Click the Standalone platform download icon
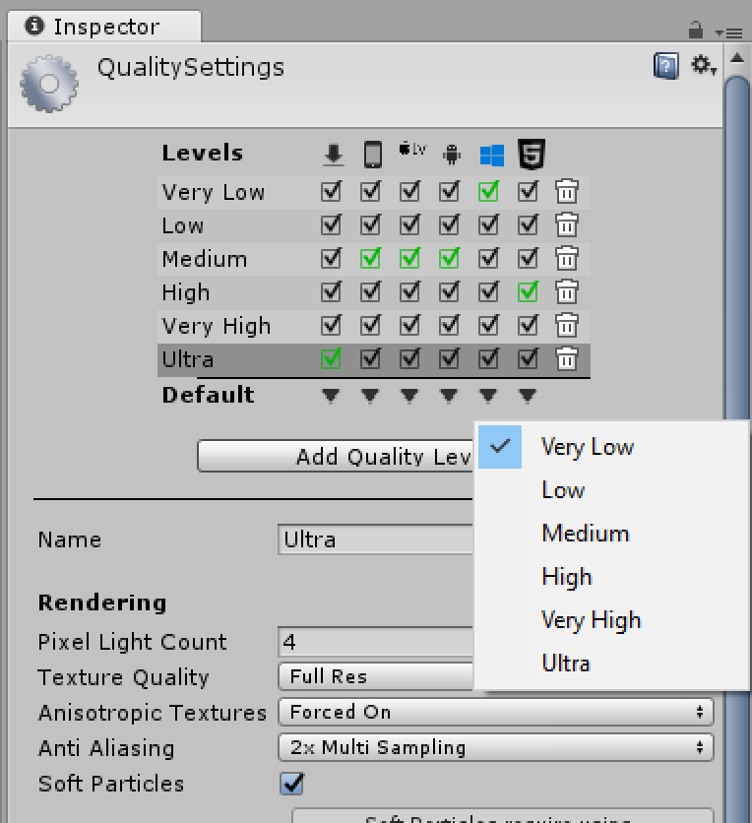The width and height of the screenshot is (752, 823). pos(333,154)
